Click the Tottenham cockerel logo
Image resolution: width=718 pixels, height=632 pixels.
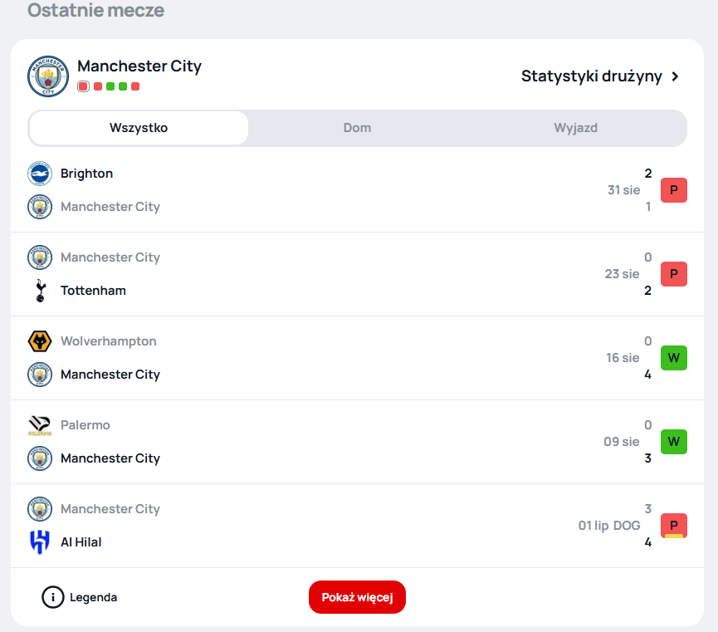(x=40, y=291)
